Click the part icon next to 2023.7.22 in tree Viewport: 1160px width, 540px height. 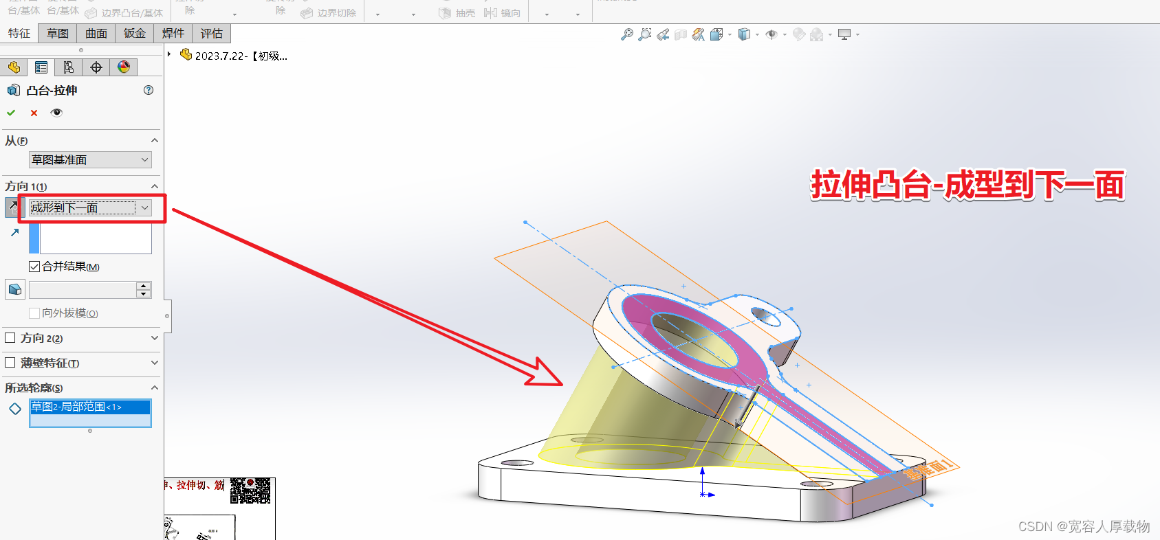186,54
